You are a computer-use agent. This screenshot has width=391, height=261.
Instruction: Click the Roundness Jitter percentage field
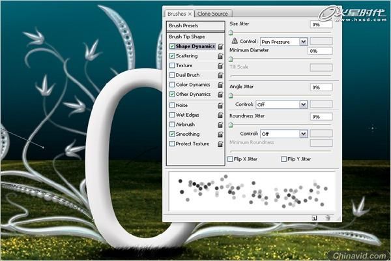click(321, 117)
